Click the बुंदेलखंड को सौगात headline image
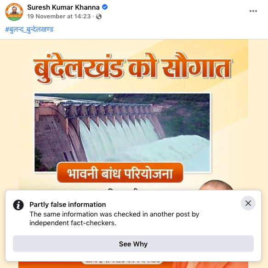Image resolution: width=268 pixels, height=268 pixels. pyautogui.click(x=133, y=68)
